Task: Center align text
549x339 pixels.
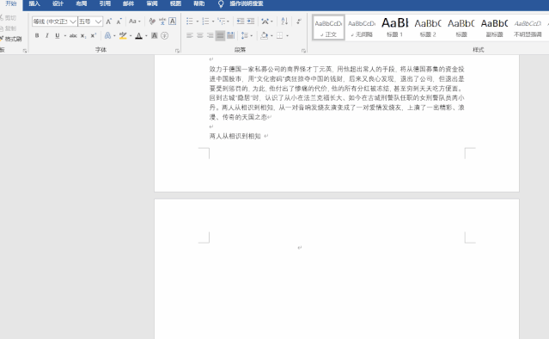Action: pyautogui.click(x=199, y=35)
